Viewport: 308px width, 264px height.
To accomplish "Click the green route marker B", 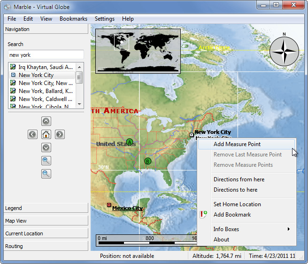I will pyautogui.click(x=148, y=162).
